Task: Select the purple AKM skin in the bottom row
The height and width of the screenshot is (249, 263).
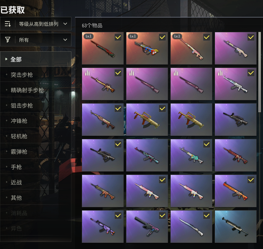Action: (103, 227)
